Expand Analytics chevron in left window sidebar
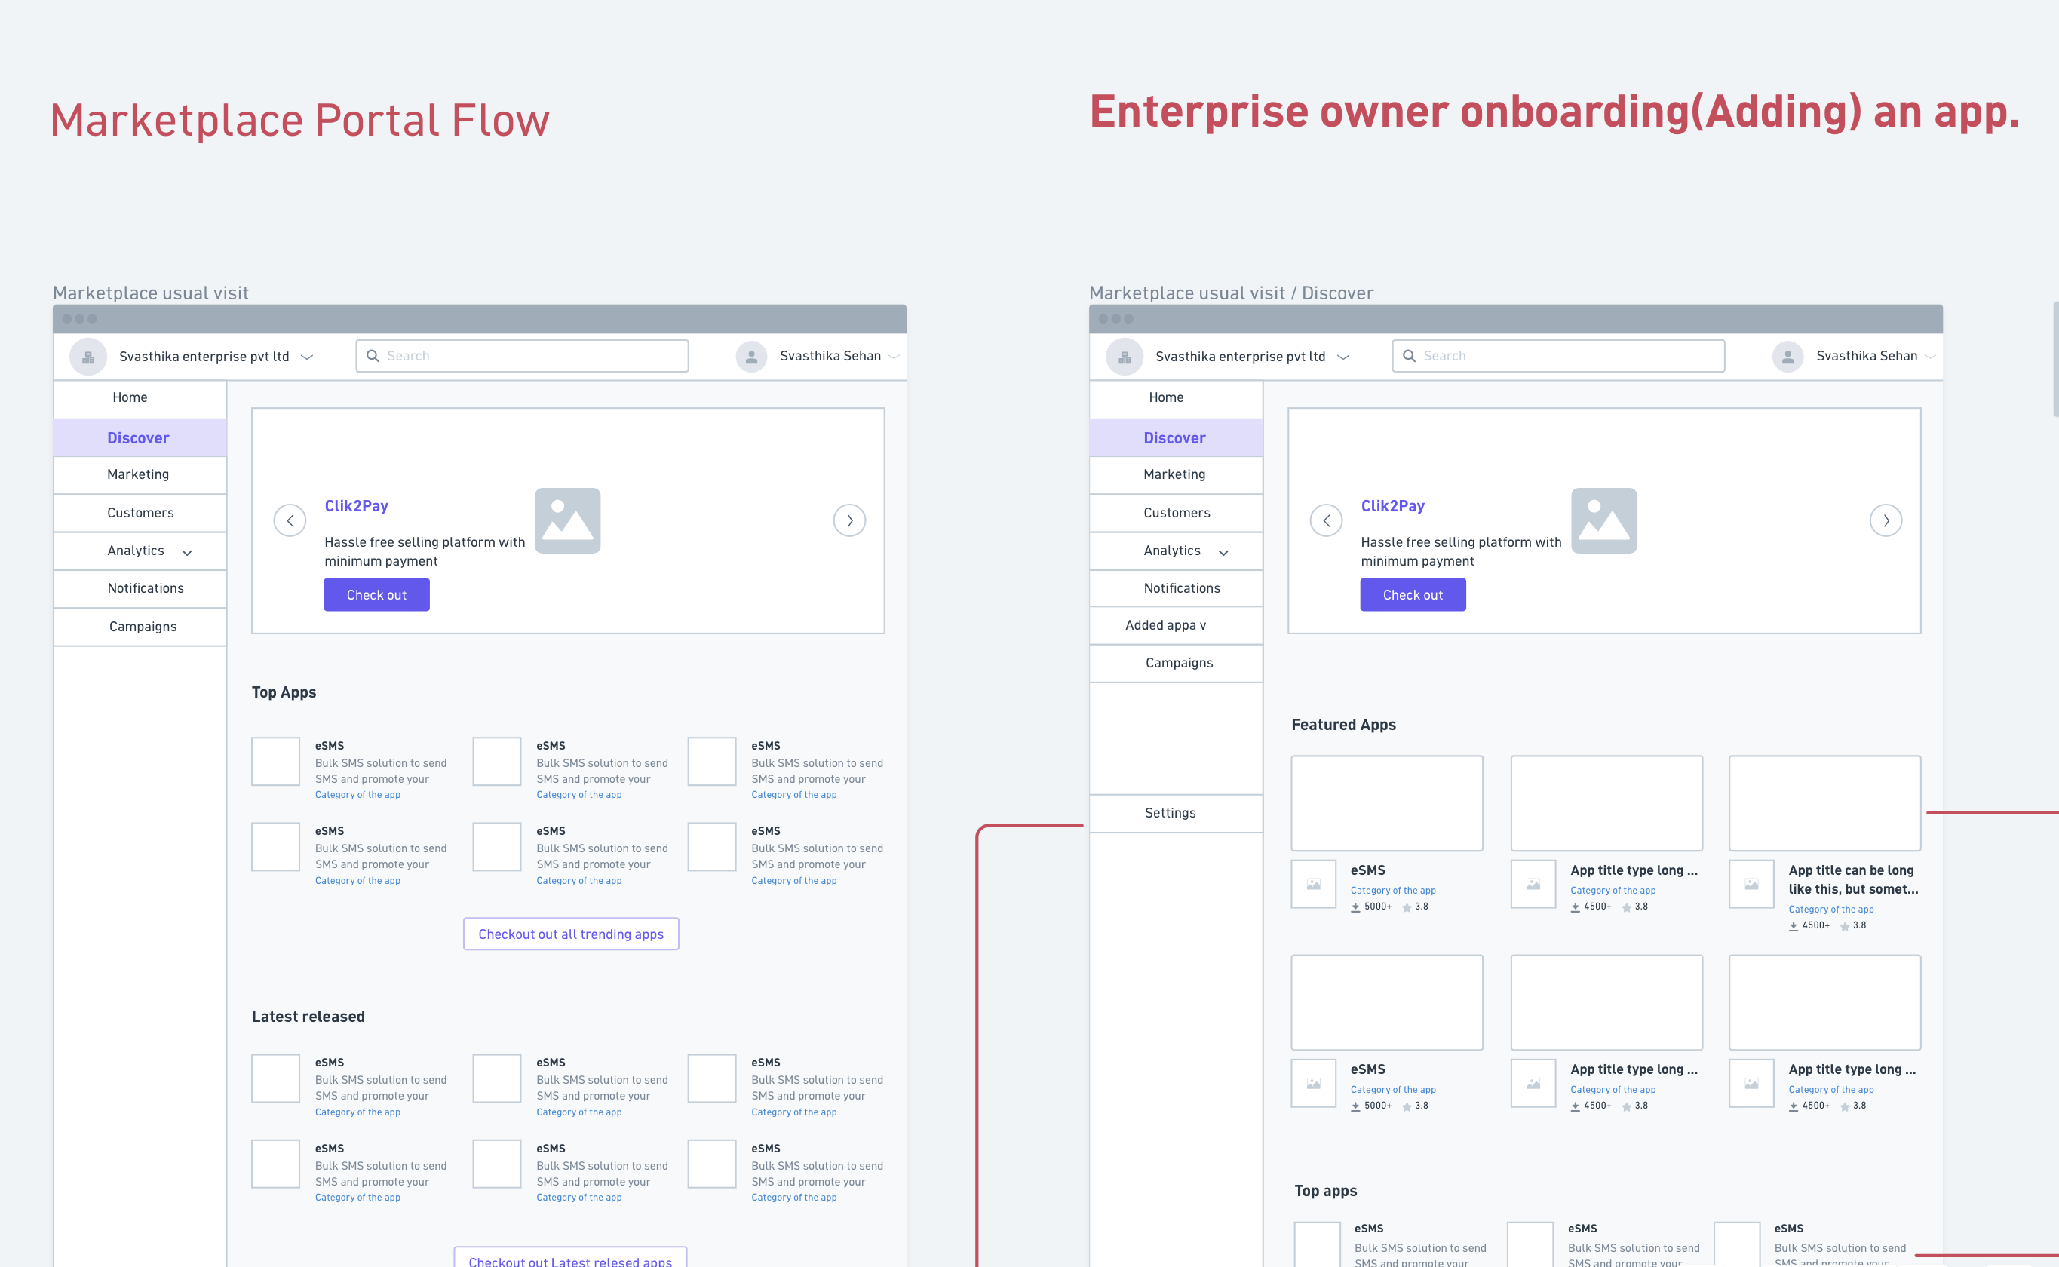This screenshot has width=2059, height=1267. coord(187,552)
